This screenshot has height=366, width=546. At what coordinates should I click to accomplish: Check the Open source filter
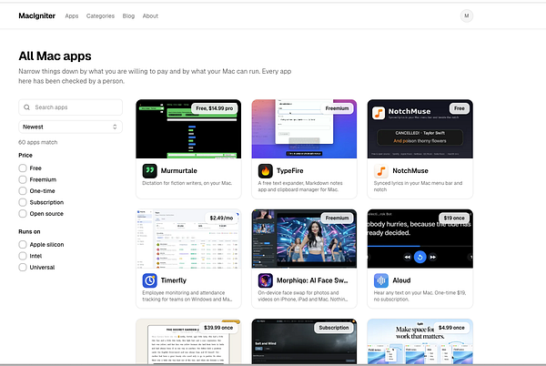click(x=23, y=214)
